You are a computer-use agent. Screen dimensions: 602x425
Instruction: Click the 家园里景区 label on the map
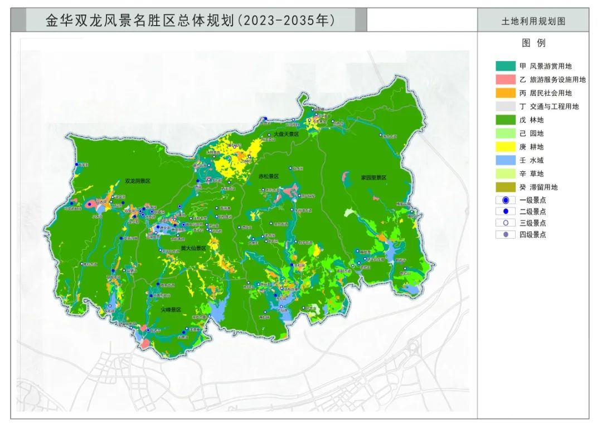pyautogui.click(x=373, y=177)
